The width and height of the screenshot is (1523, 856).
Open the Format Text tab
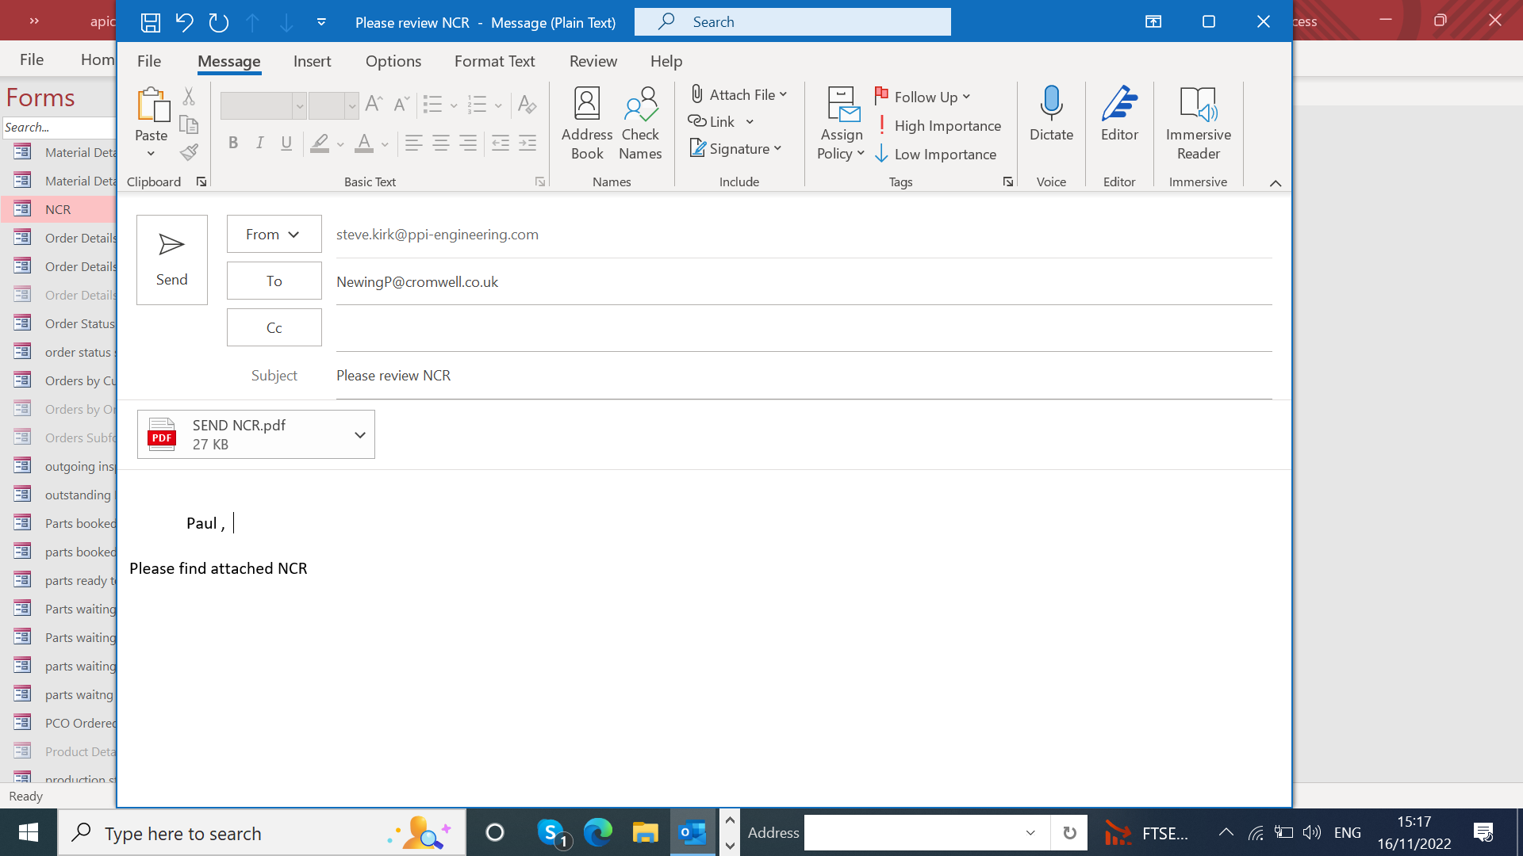[x=494, y=61]
